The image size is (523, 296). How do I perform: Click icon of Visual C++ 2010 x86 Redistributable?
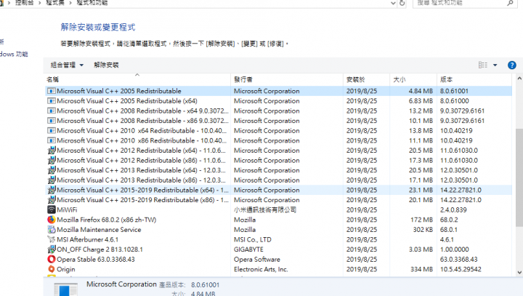[52, 140]
